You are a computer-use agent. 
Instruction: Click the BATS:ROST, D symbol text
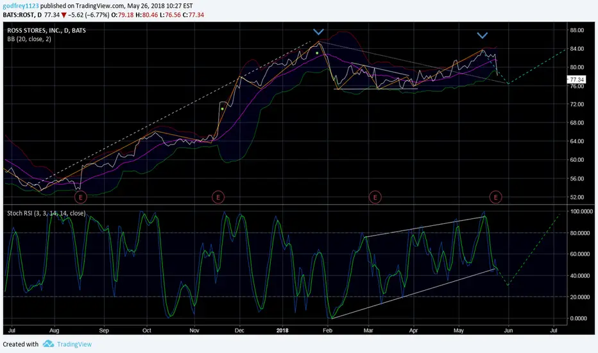pyautogui.click(x=22, y=15)
